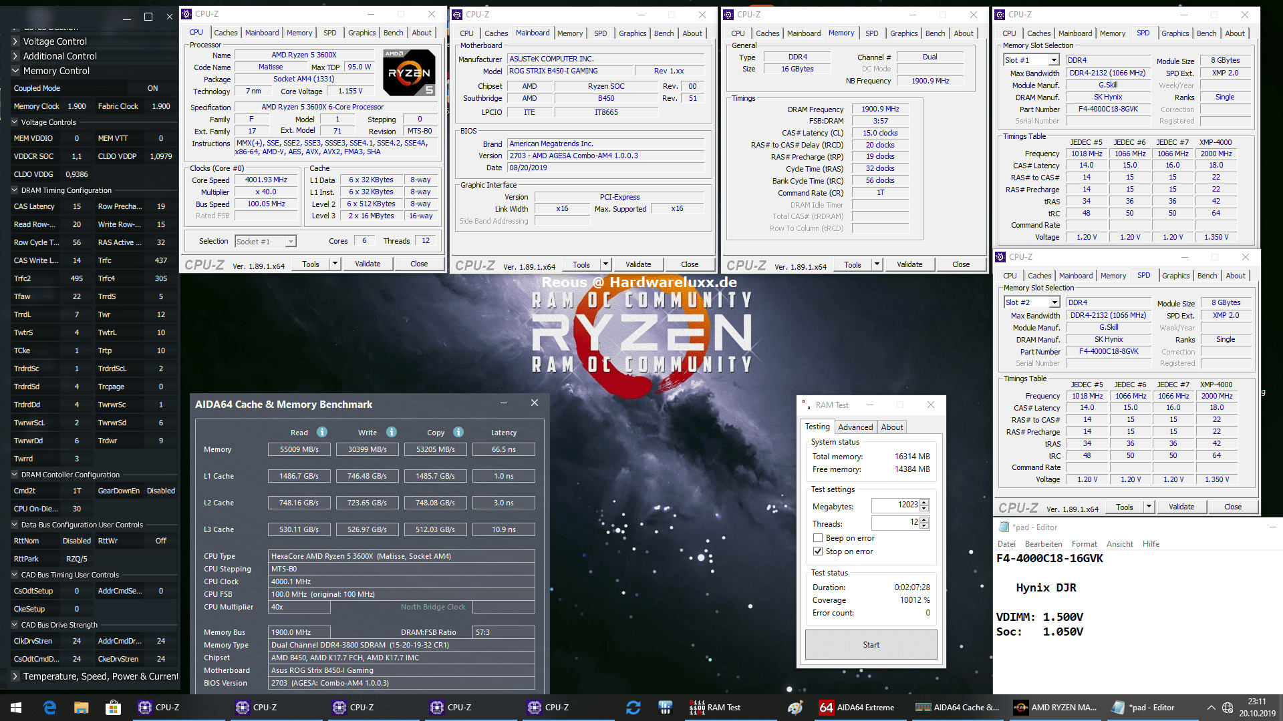Screen dimensions: 1283x721
Task: Show hidden system tray icons
Action: 1211,707
